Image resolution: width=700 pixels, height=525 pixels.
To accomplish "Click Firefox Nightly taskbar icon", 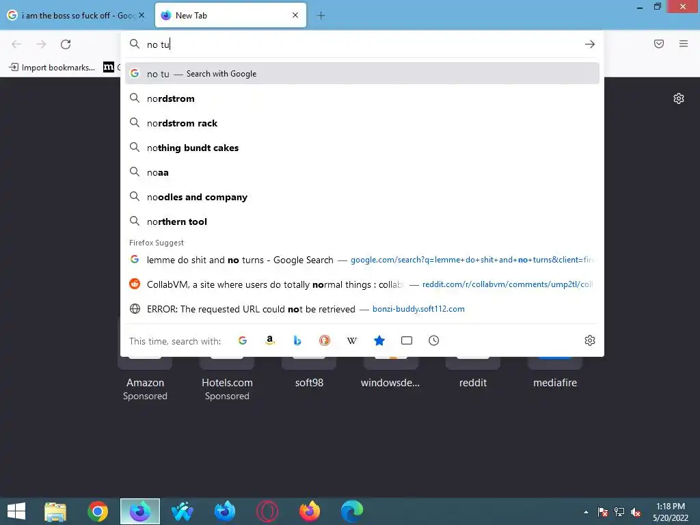I will click(140, 511).
